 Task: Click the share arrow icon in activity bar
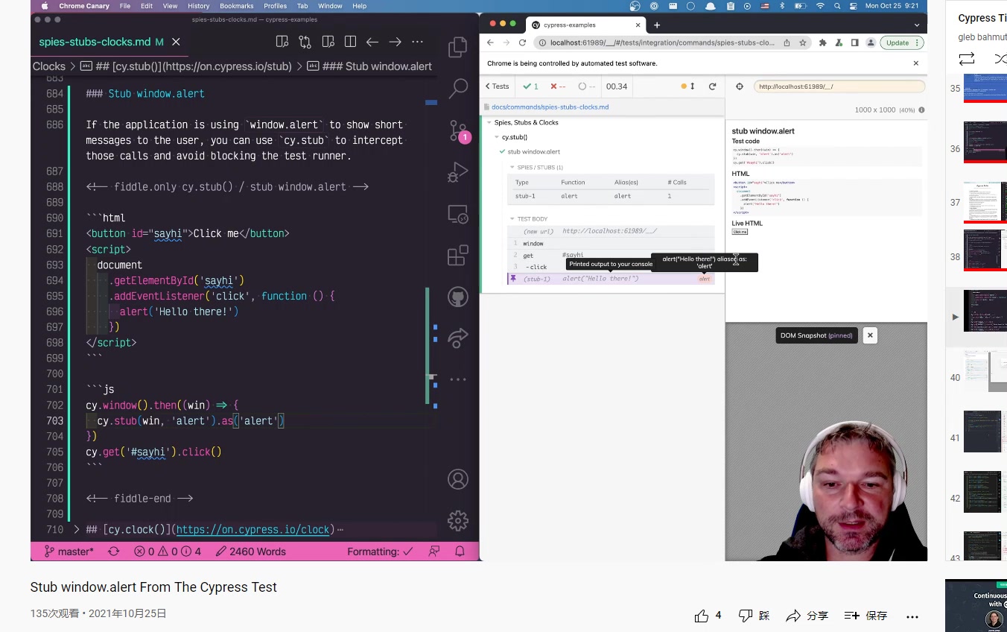[x=457, y=338]
